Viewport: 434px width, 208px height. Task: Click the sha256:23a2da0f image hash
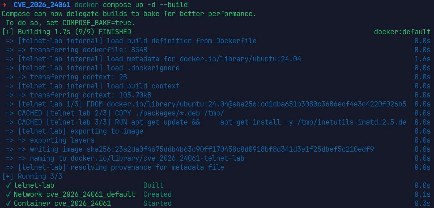click(230, 149)
